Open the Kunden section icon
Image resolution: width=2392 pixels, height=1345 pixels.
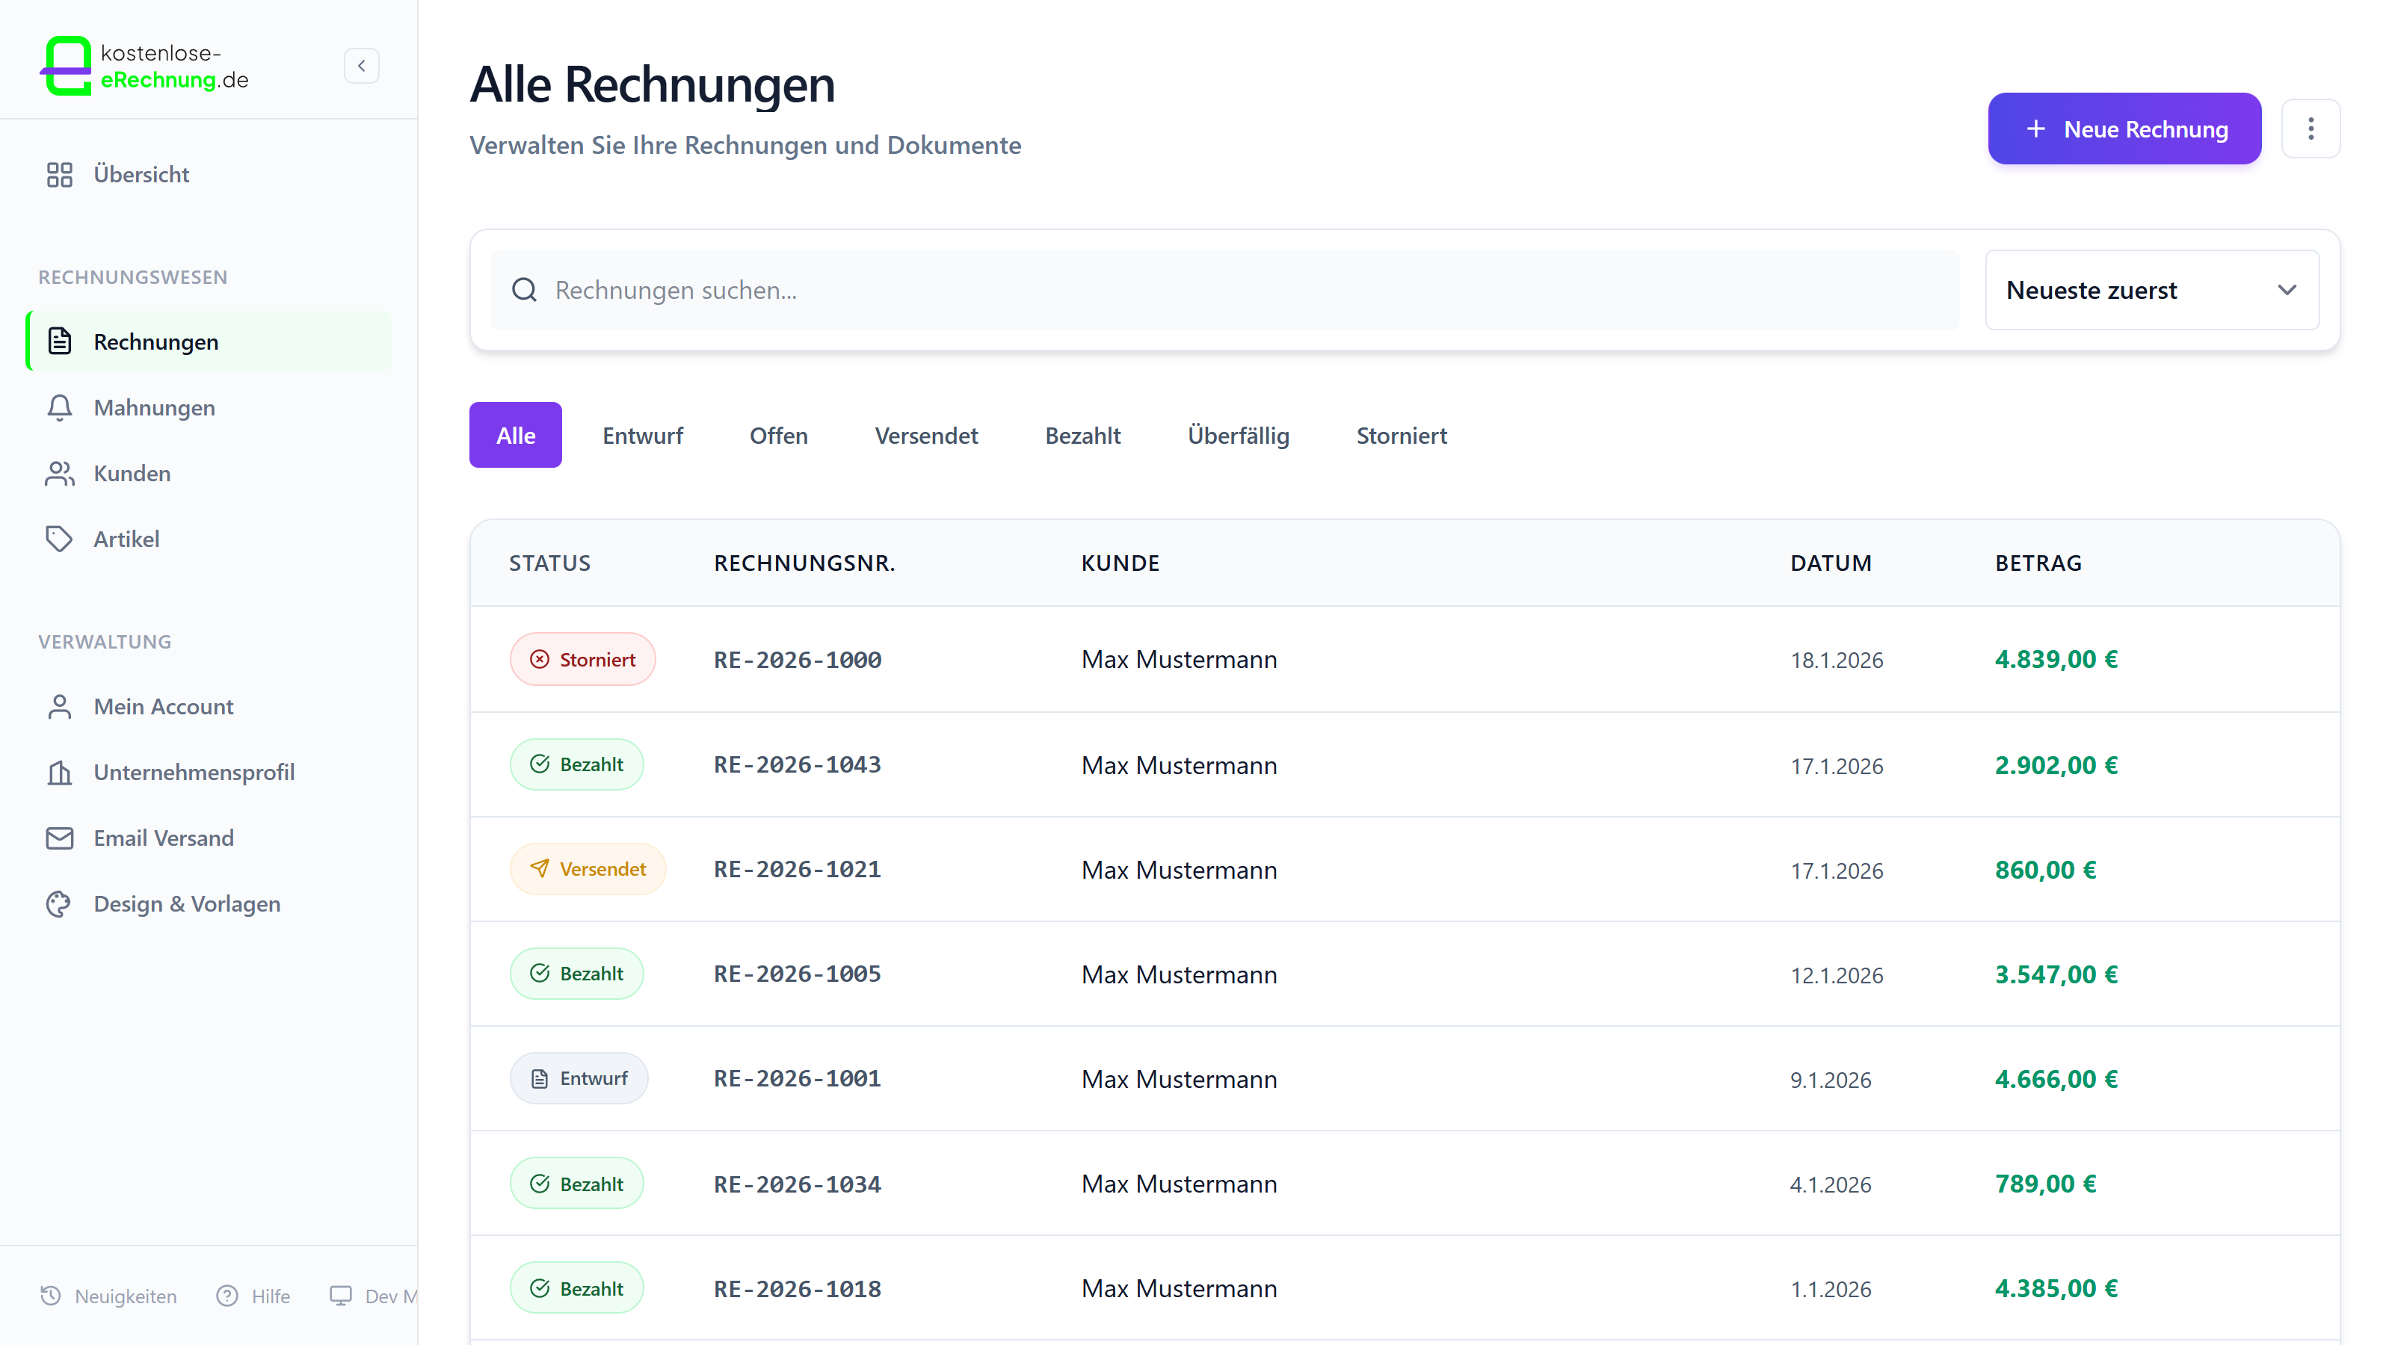tap(60, 474)
